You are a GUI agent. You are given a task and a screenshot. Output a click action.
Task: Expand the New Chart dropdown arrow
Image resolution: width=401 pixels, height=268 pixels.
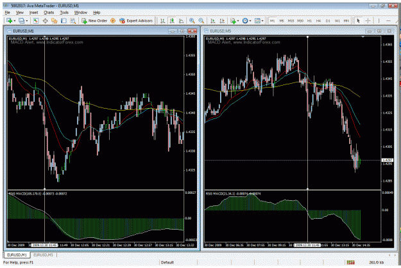pyautogui.click(x=15, y=21)
